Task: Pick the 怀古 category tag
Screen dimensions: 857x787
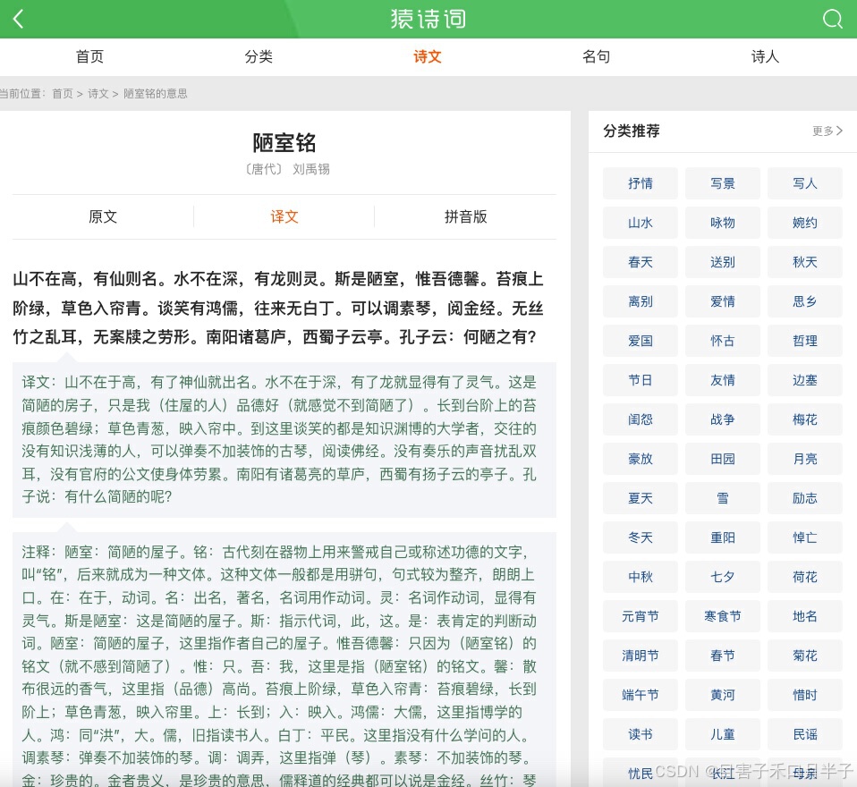Action: 723,341
